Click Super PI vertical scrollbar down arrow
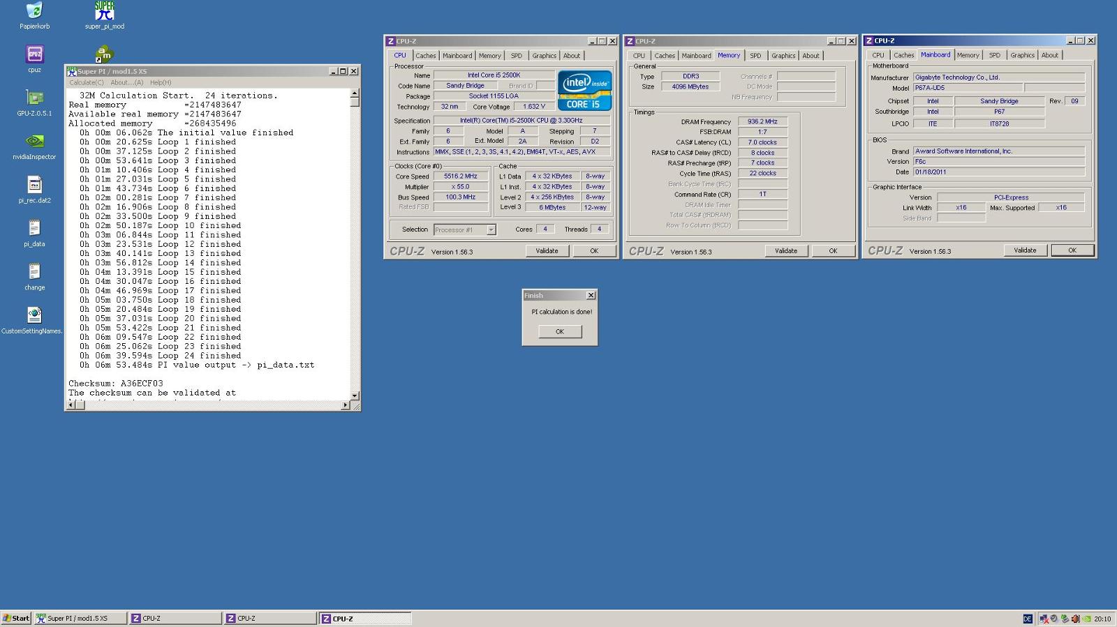 click(355, 395)
